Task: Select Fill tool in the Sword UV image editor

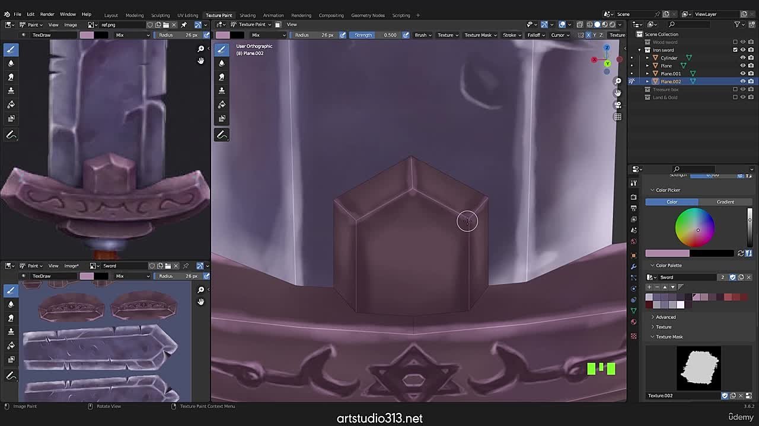Action: [x=11, y=345]
